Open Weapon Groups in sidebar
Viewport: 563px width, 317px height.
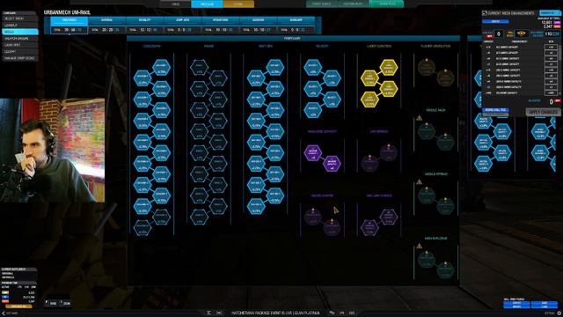[19, 39]
